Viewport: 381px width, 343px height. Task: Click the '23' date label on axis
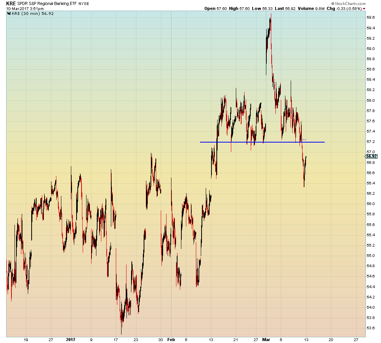136,340
